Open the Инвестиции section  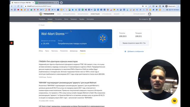click(x=95, y=14)
